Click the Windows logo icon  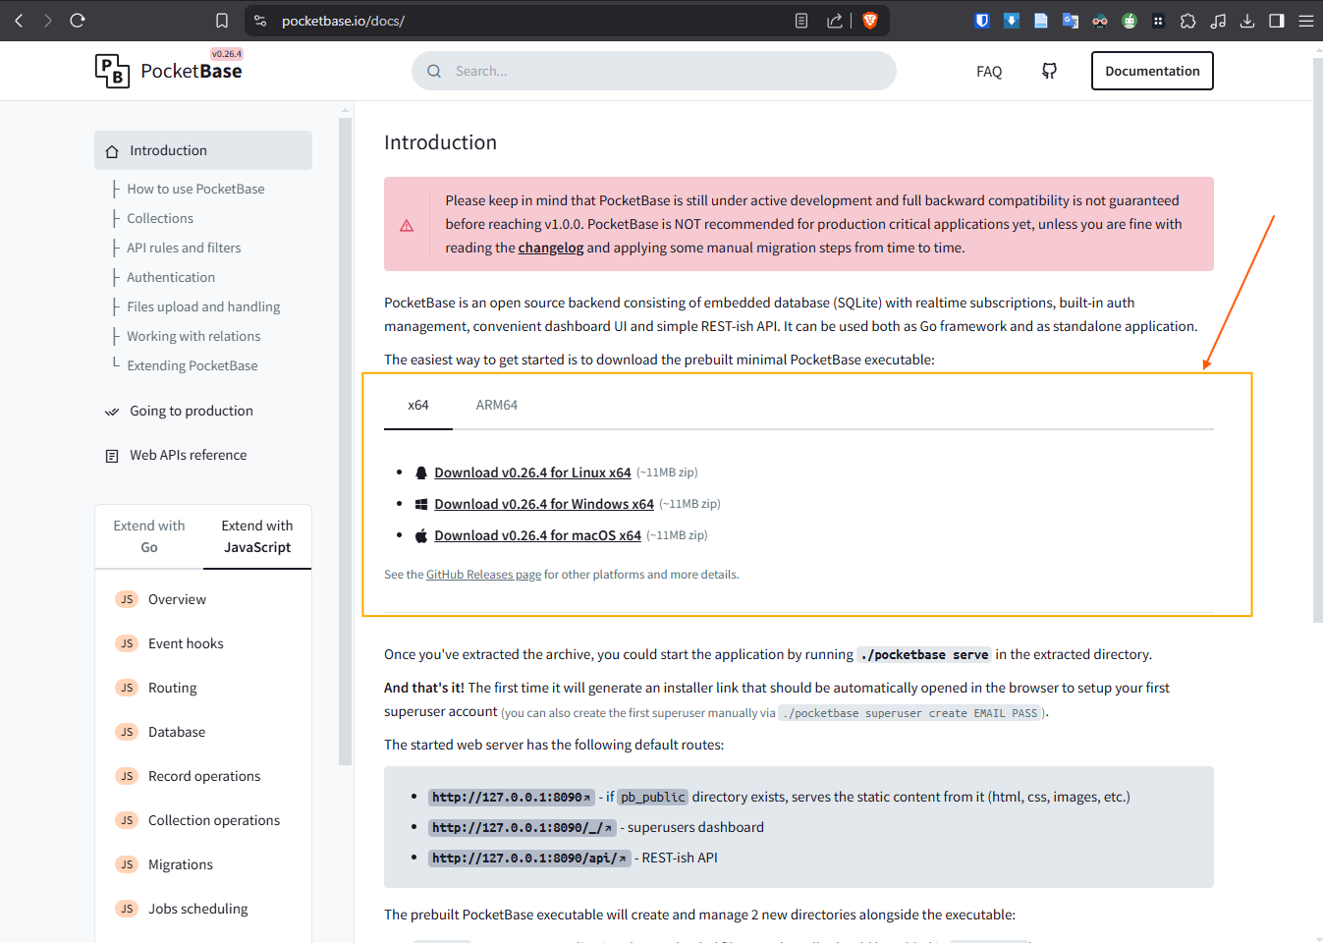pyautogui.click(x=421, y=504)
